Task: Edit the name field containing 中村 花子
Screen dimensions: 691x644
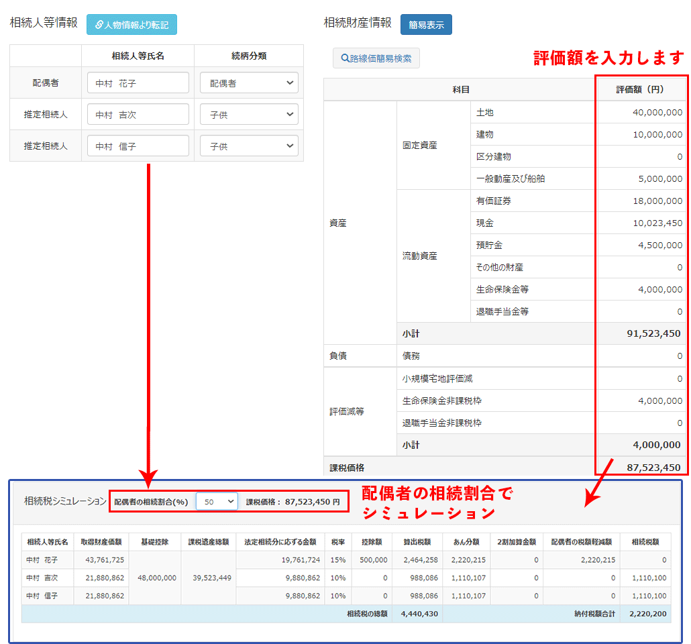Action: 138,83
